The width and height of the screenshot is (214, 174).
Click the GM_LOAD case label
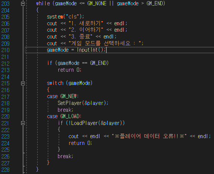(70, 116)
